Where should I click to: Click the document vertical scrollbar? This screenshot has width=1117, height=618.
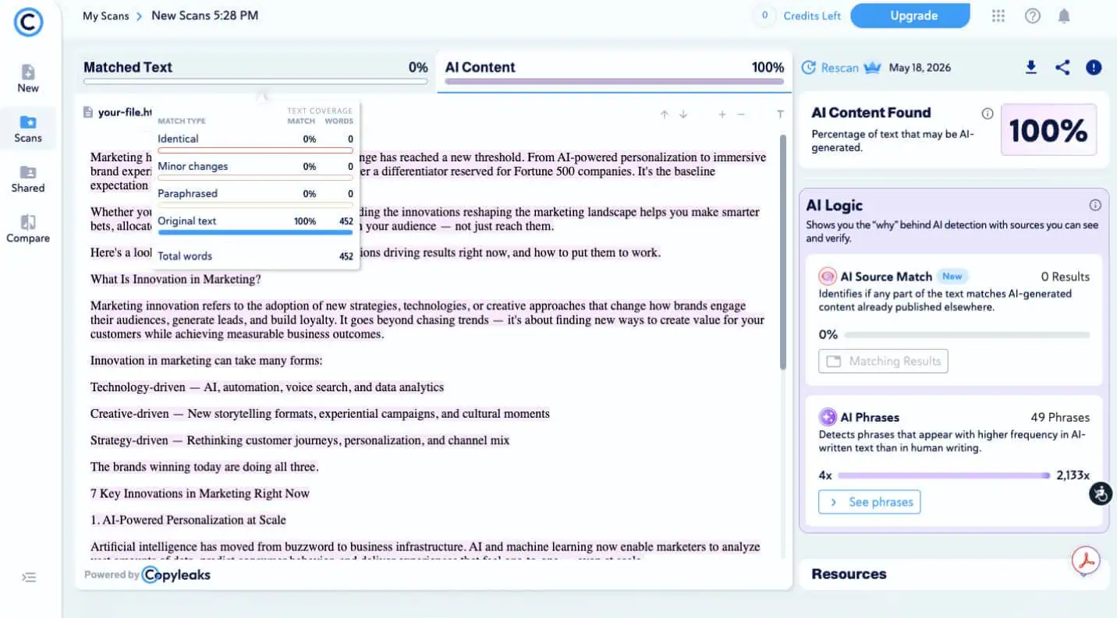(x=782, y=253)
